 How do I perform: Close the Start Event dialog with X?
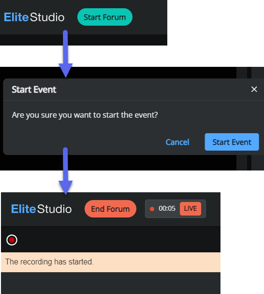(x=254, y=89)
